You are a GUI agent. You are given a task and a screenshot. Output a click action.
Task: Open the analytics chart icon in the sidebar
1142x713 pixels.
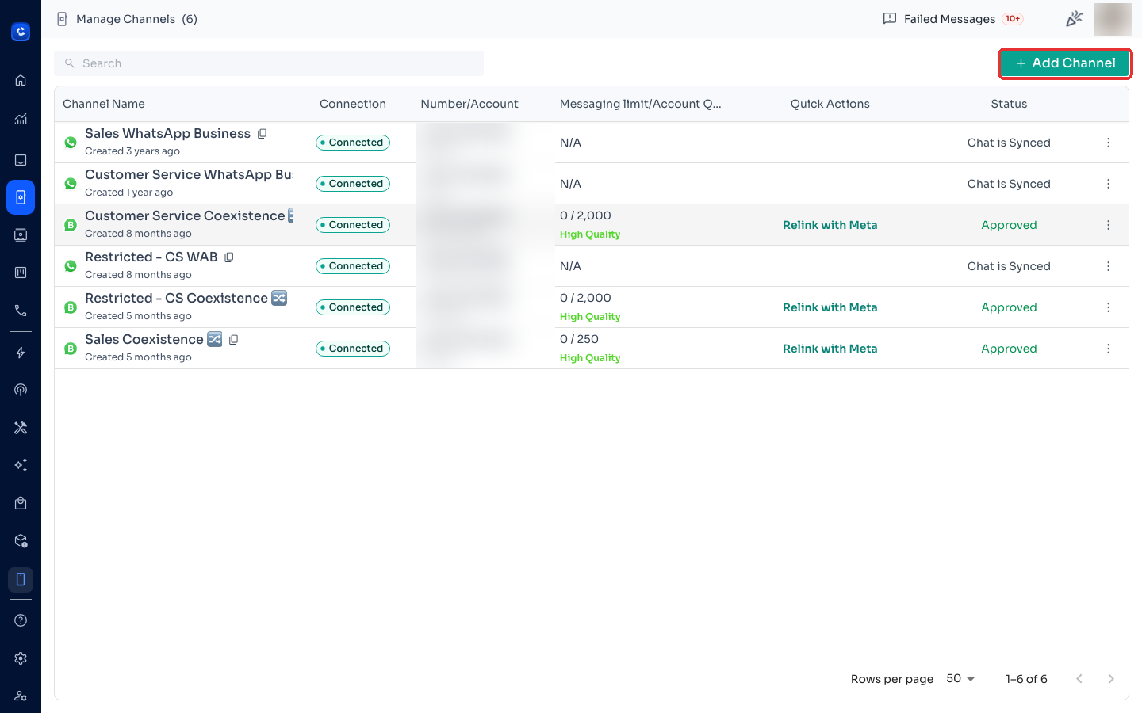(x=21, y=119)
